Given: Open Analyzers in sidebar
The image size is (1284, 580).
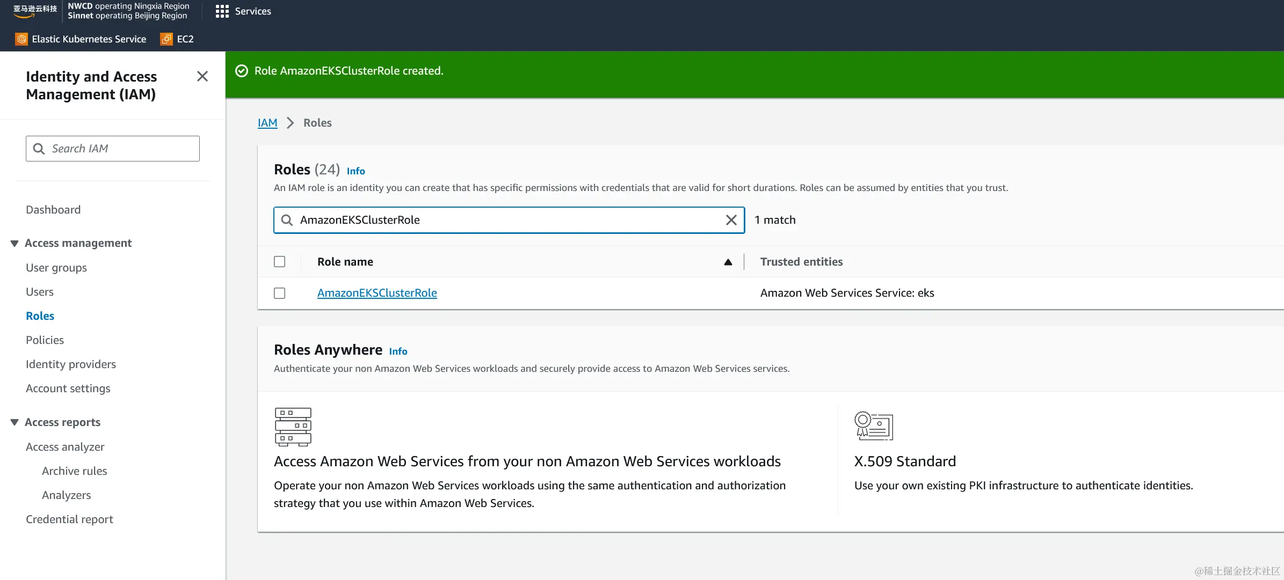Looking at the screenshot, I should click(x=67, y=495).
